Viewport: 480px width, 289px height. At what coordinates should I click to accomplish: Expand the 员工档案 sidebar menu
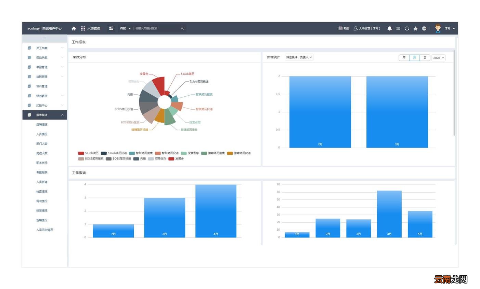tap(45, 48)
